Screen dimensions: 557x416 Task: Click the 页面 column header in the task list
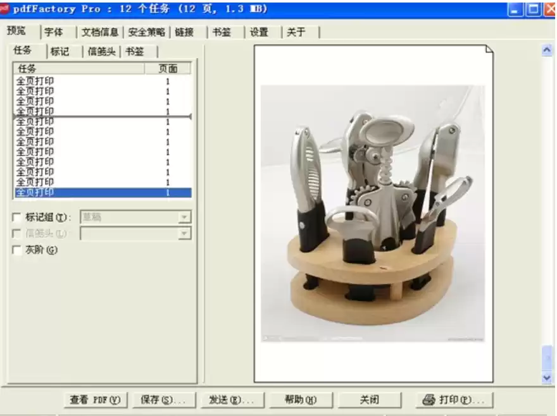click(168, 68)
